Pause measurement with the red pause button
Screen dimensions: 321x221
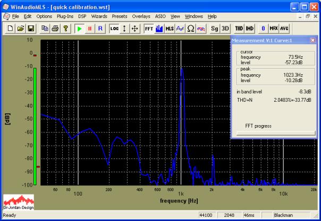[x=90, y=28]
